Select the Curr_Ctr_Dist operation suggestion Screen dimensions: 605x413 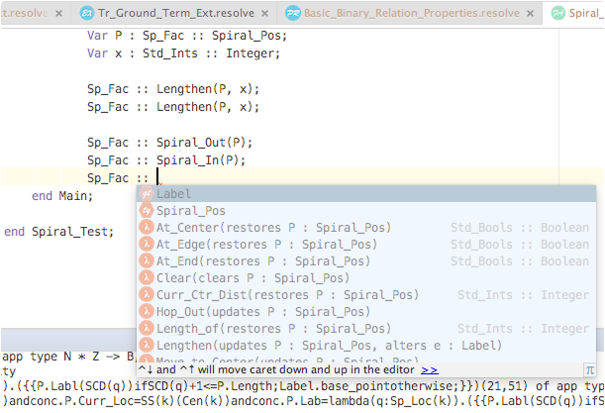coord(366,295)
